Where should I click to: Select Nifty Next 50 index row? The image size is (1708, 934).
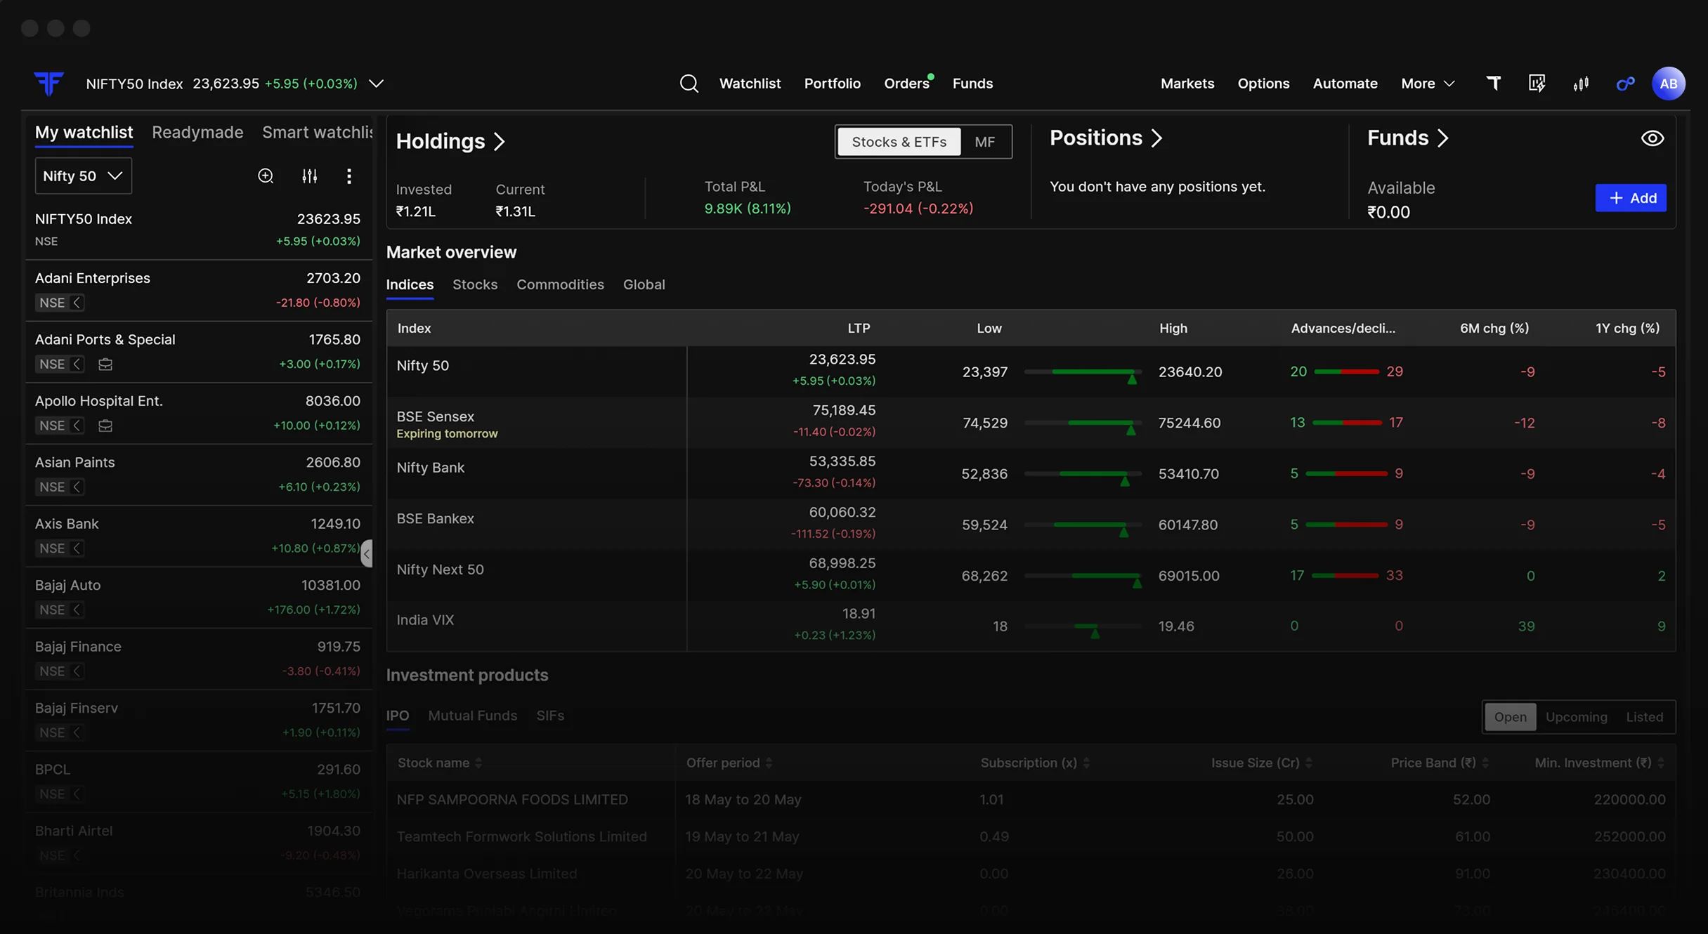pyautogui.click(x=1031, y=575)
